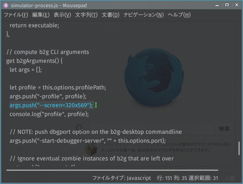This screenshot has width=243, height=184.
Task: Click the comment '// compute b2g CLI arguments'
Action: [x=48, y=52]
